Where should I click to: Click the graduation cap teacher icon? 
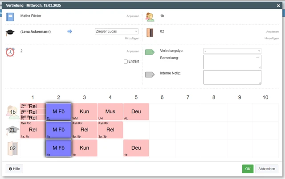point(10,32)
